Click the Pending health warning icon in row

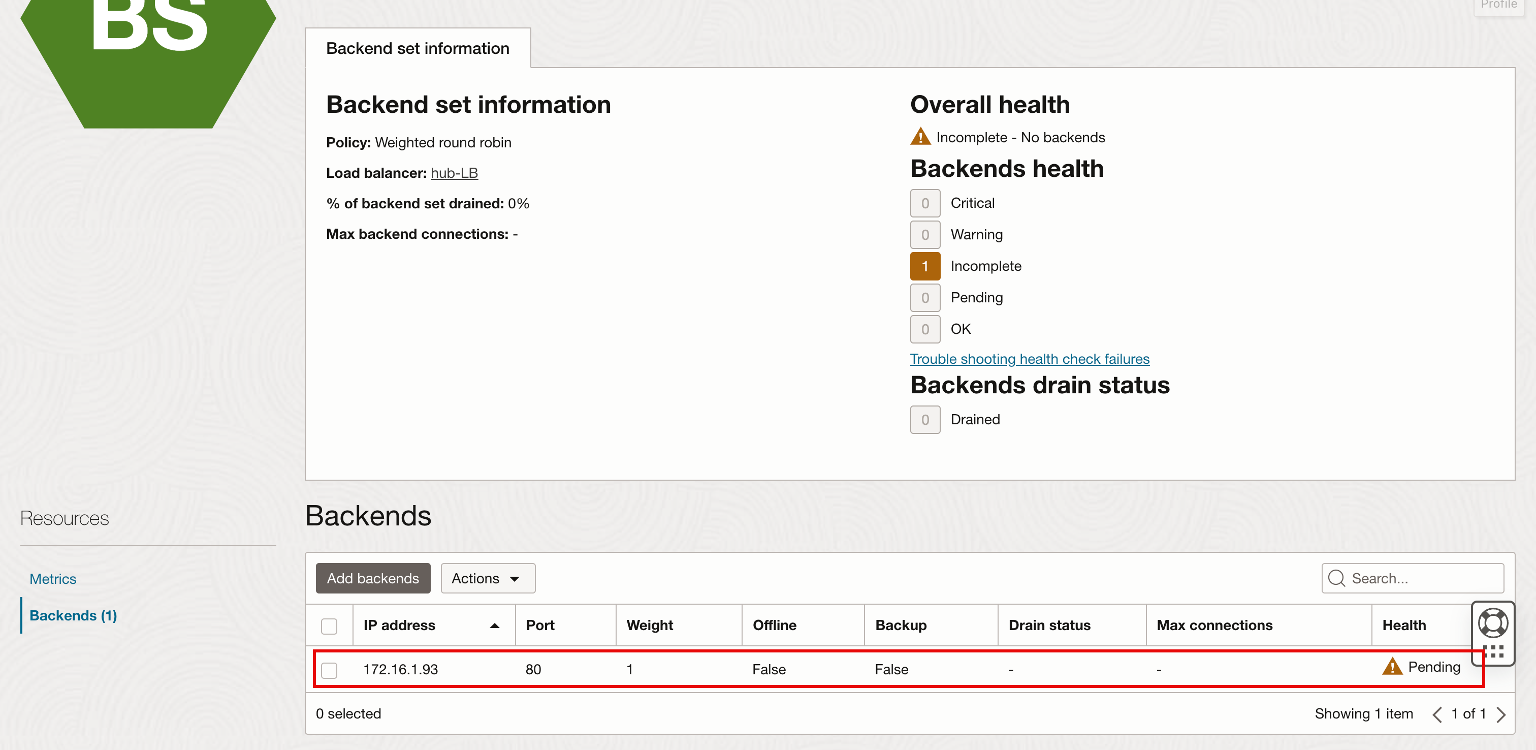(1392, 667)
